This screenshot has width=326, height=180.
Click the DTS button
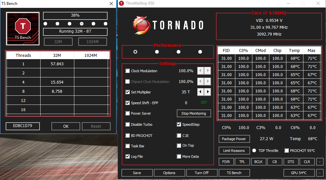(291, 162)
